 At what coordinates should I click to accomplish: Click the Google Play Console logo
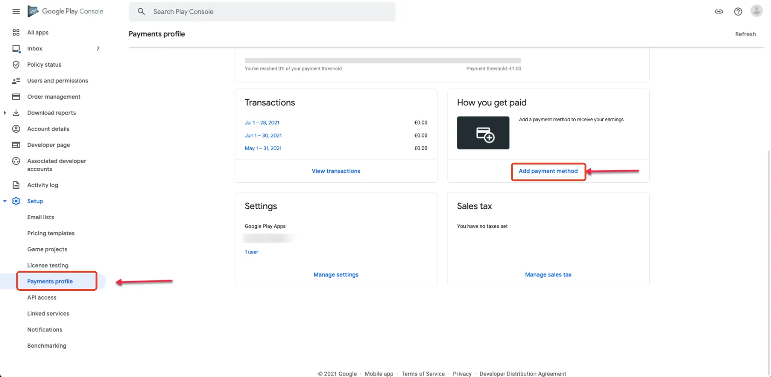point(65,11)
